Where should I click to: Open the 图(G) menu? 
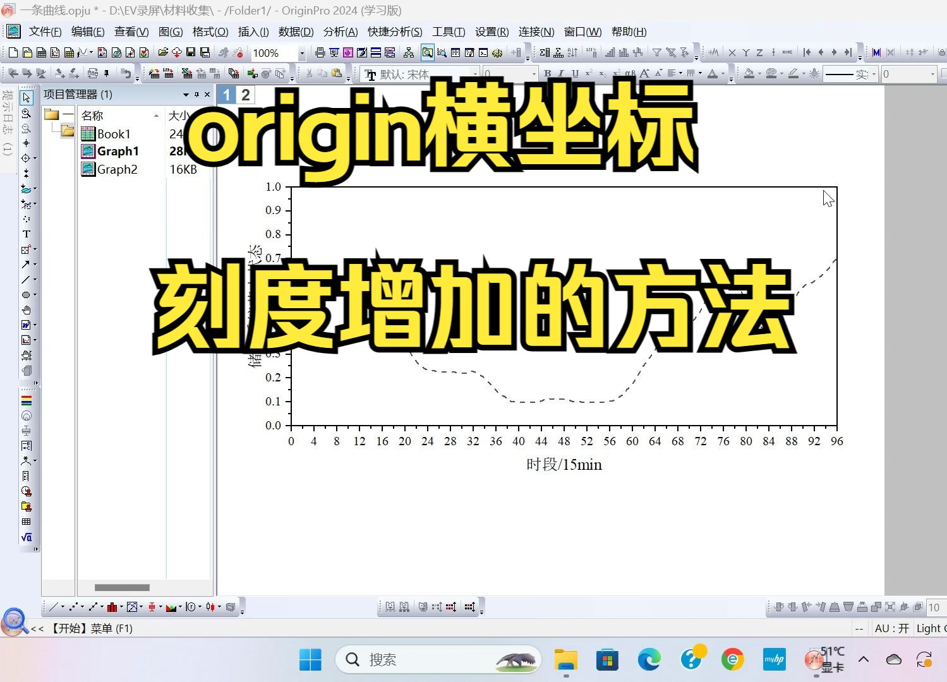point(171,32)
